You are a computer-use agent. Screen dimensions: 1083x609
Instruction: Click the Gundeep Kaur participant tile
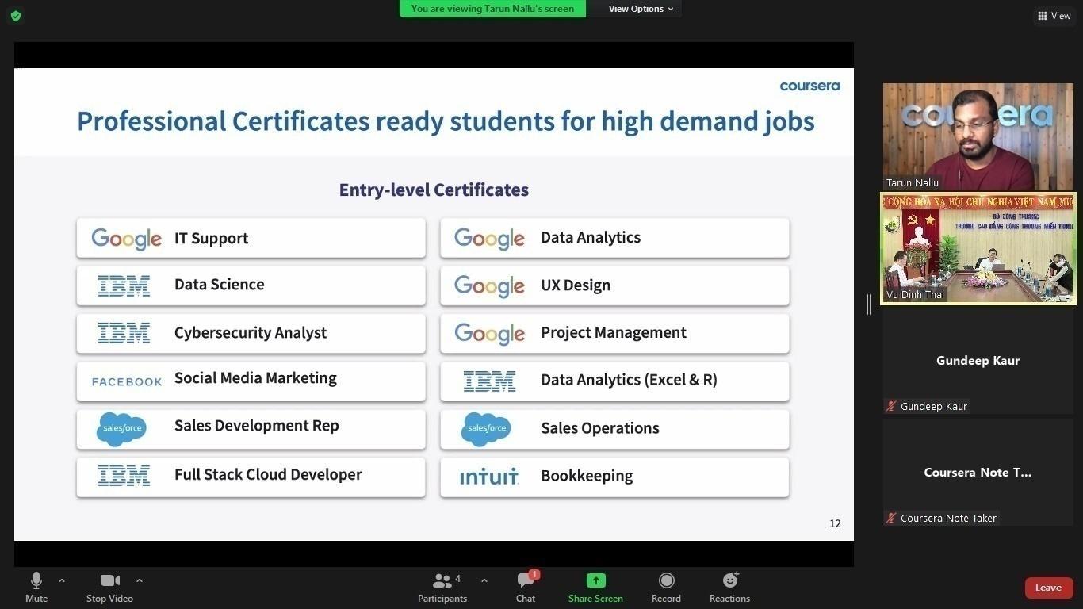(978, 361)
